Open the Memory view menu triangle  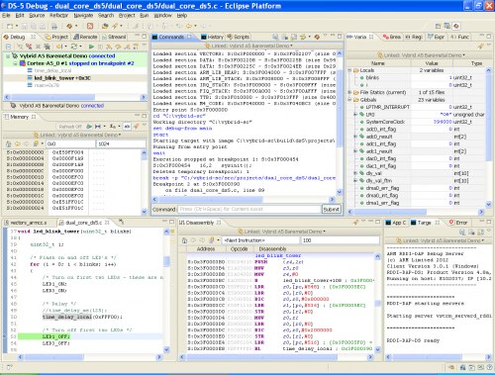(x=145, y=126)
